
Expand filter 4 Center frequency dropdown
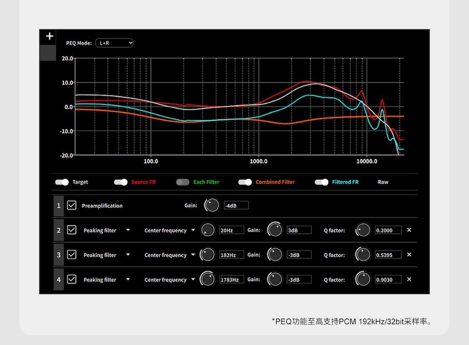[x=193, y=280]
